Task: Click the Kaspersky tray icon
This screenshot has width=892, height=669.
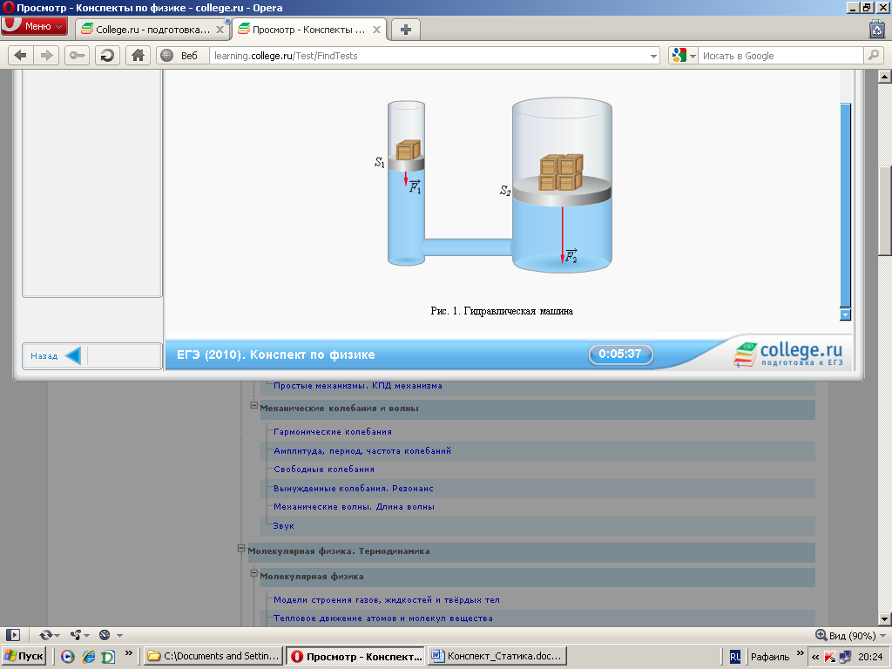Action: click(830, 657)
